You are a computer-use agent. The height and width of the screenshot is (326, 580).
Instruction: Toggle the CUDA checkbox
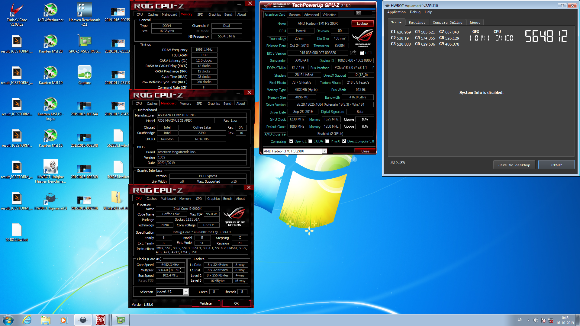[x=310, y=141]
